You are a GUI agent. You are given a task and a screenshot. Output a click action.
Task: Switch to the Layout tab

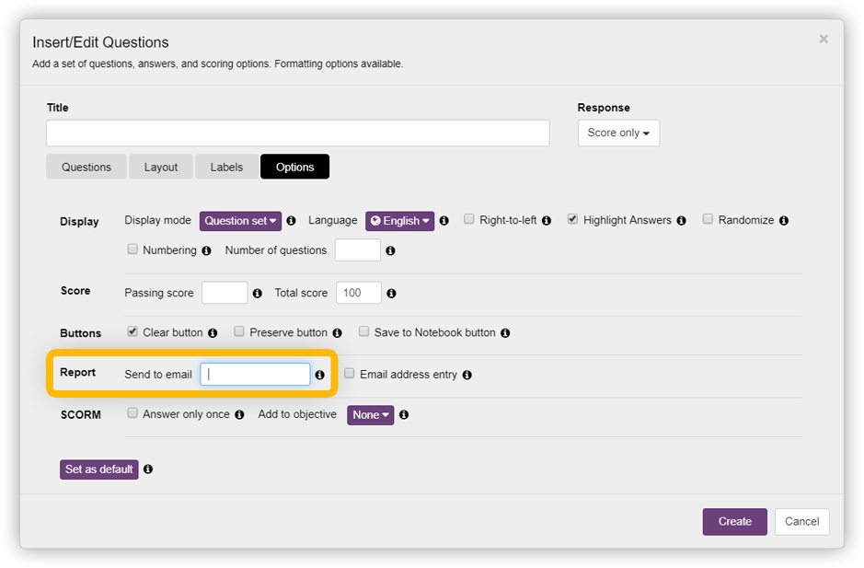(x=161, y=167)
